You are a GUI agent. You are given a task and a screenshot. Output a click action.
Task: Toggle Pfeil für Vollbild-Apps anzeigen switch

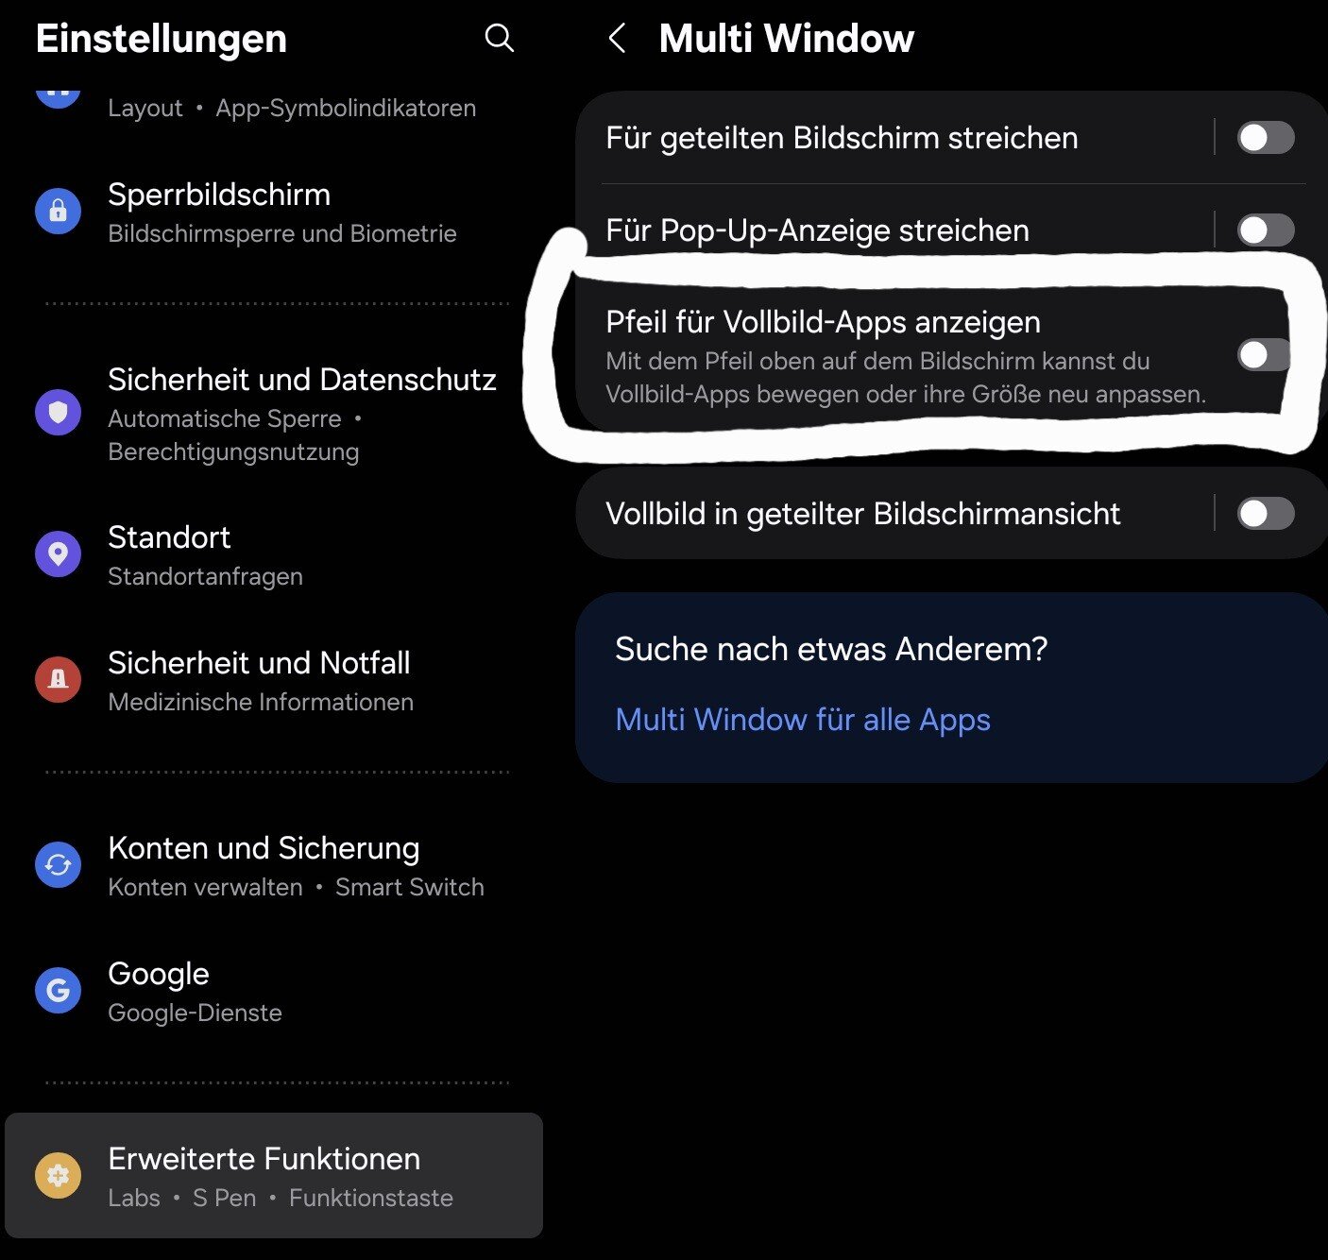click(1263, 355)
